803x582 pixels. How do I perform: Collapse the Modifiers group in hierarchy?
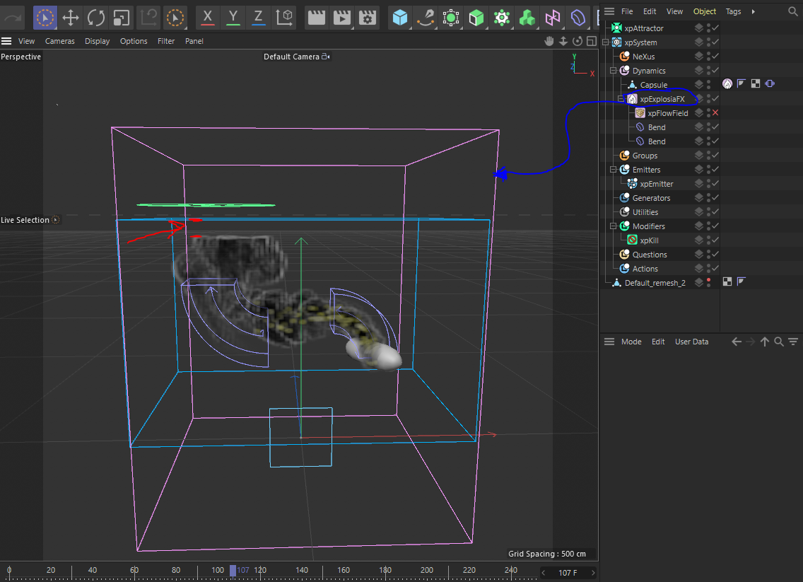[x=614, y=226]
